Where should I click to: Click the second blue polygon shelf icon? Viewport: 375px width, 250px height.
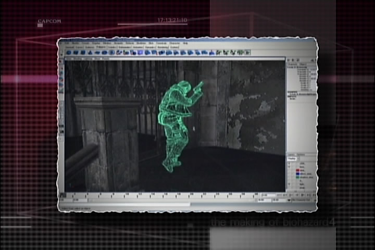tap(76, 53)
